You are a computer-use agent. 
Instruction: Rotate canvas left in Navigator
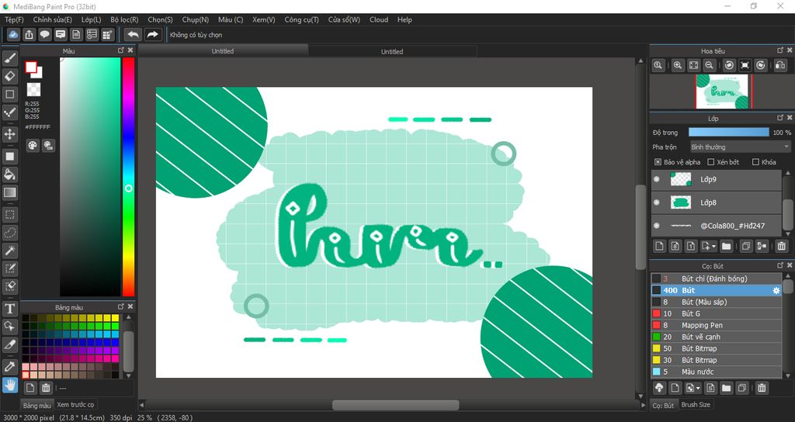click(729, 65)
